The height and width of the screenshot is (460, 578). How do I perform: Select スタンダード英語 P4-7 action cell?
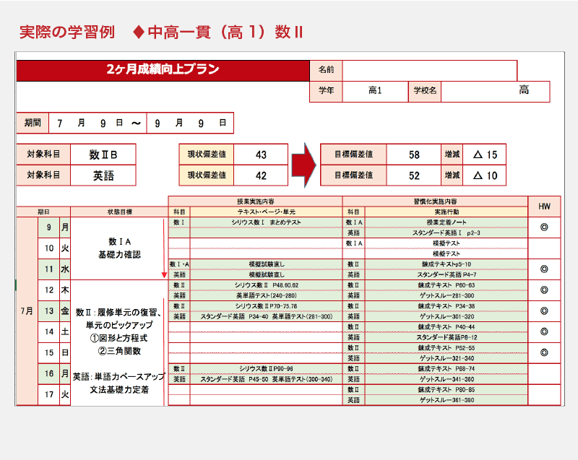coord(447,274)
